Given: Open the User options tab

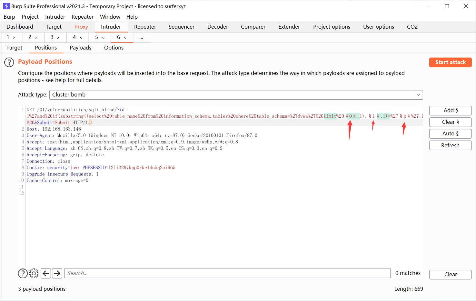Looking at the screenshot, I should pos(379,27).
